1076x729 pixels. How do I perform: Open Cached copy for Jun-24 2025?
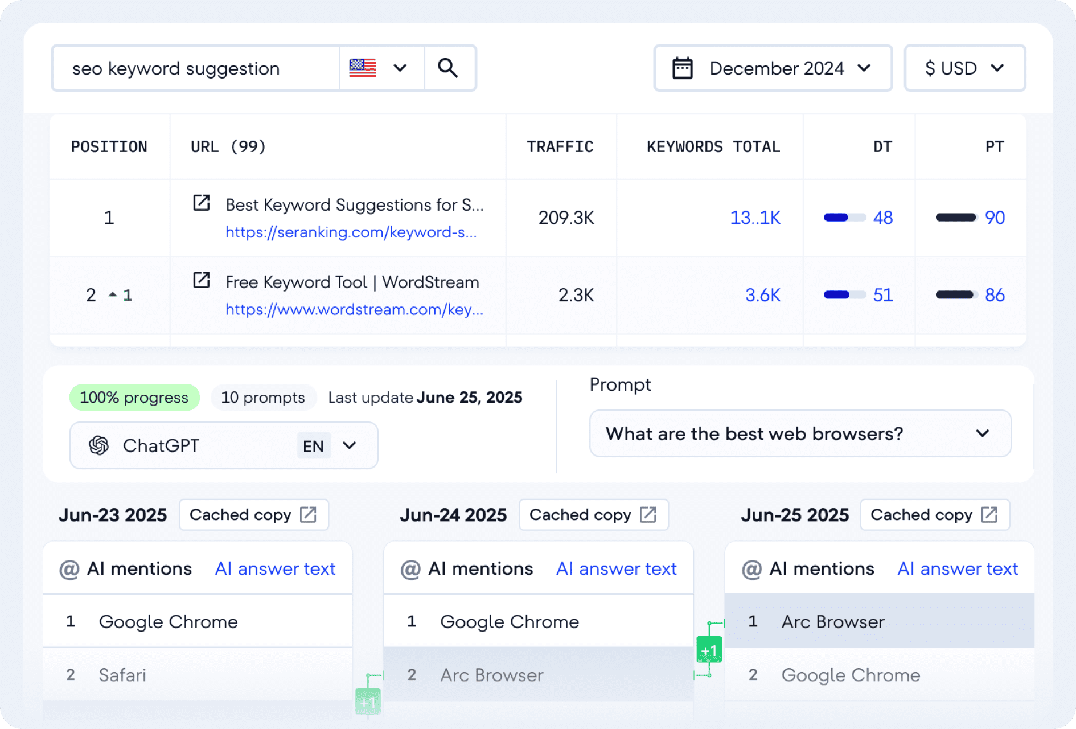point(594,515)
